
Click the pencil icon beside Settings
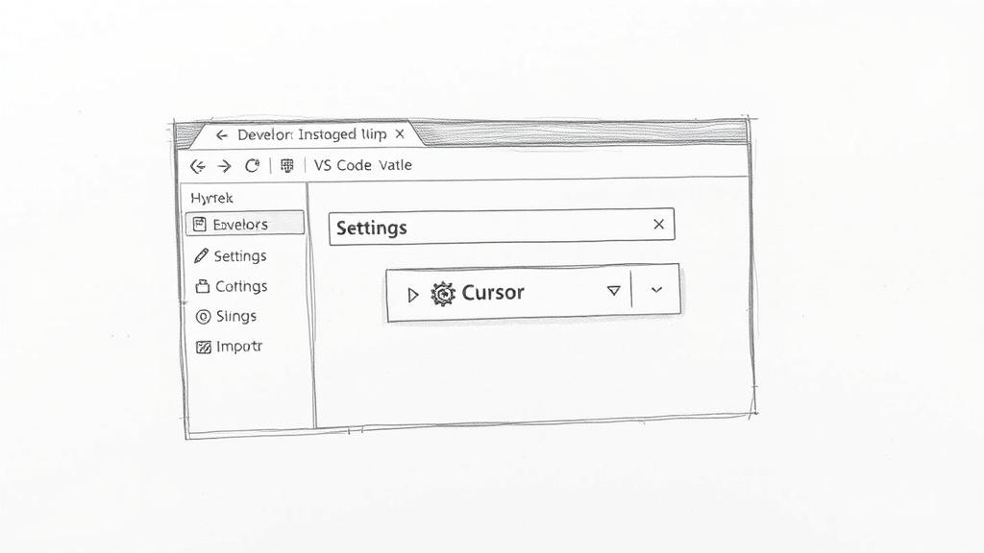pos(201,255)
